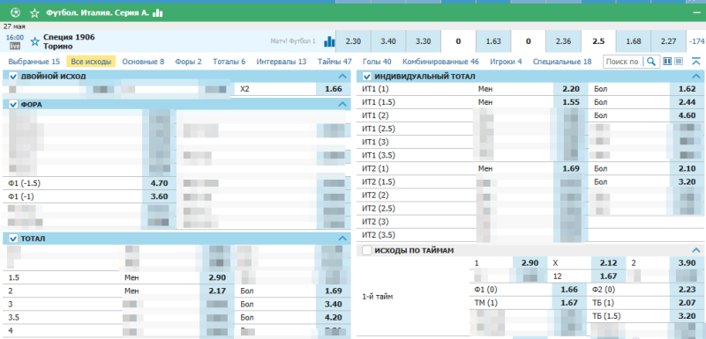This screenshot has height=339, width=706.
Task: Select total 1.5 Мен odds 2.90
Action: 217,277
